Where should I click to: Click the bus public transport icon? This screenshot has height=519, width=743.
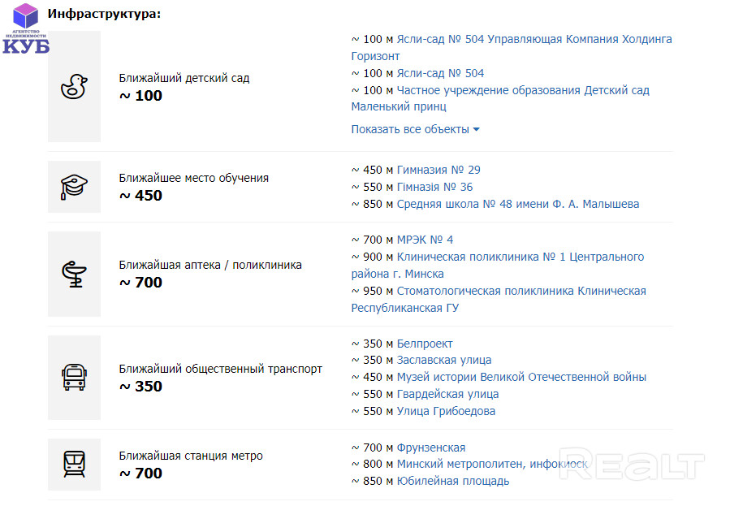pyautogui.click(x=74, y=378)
